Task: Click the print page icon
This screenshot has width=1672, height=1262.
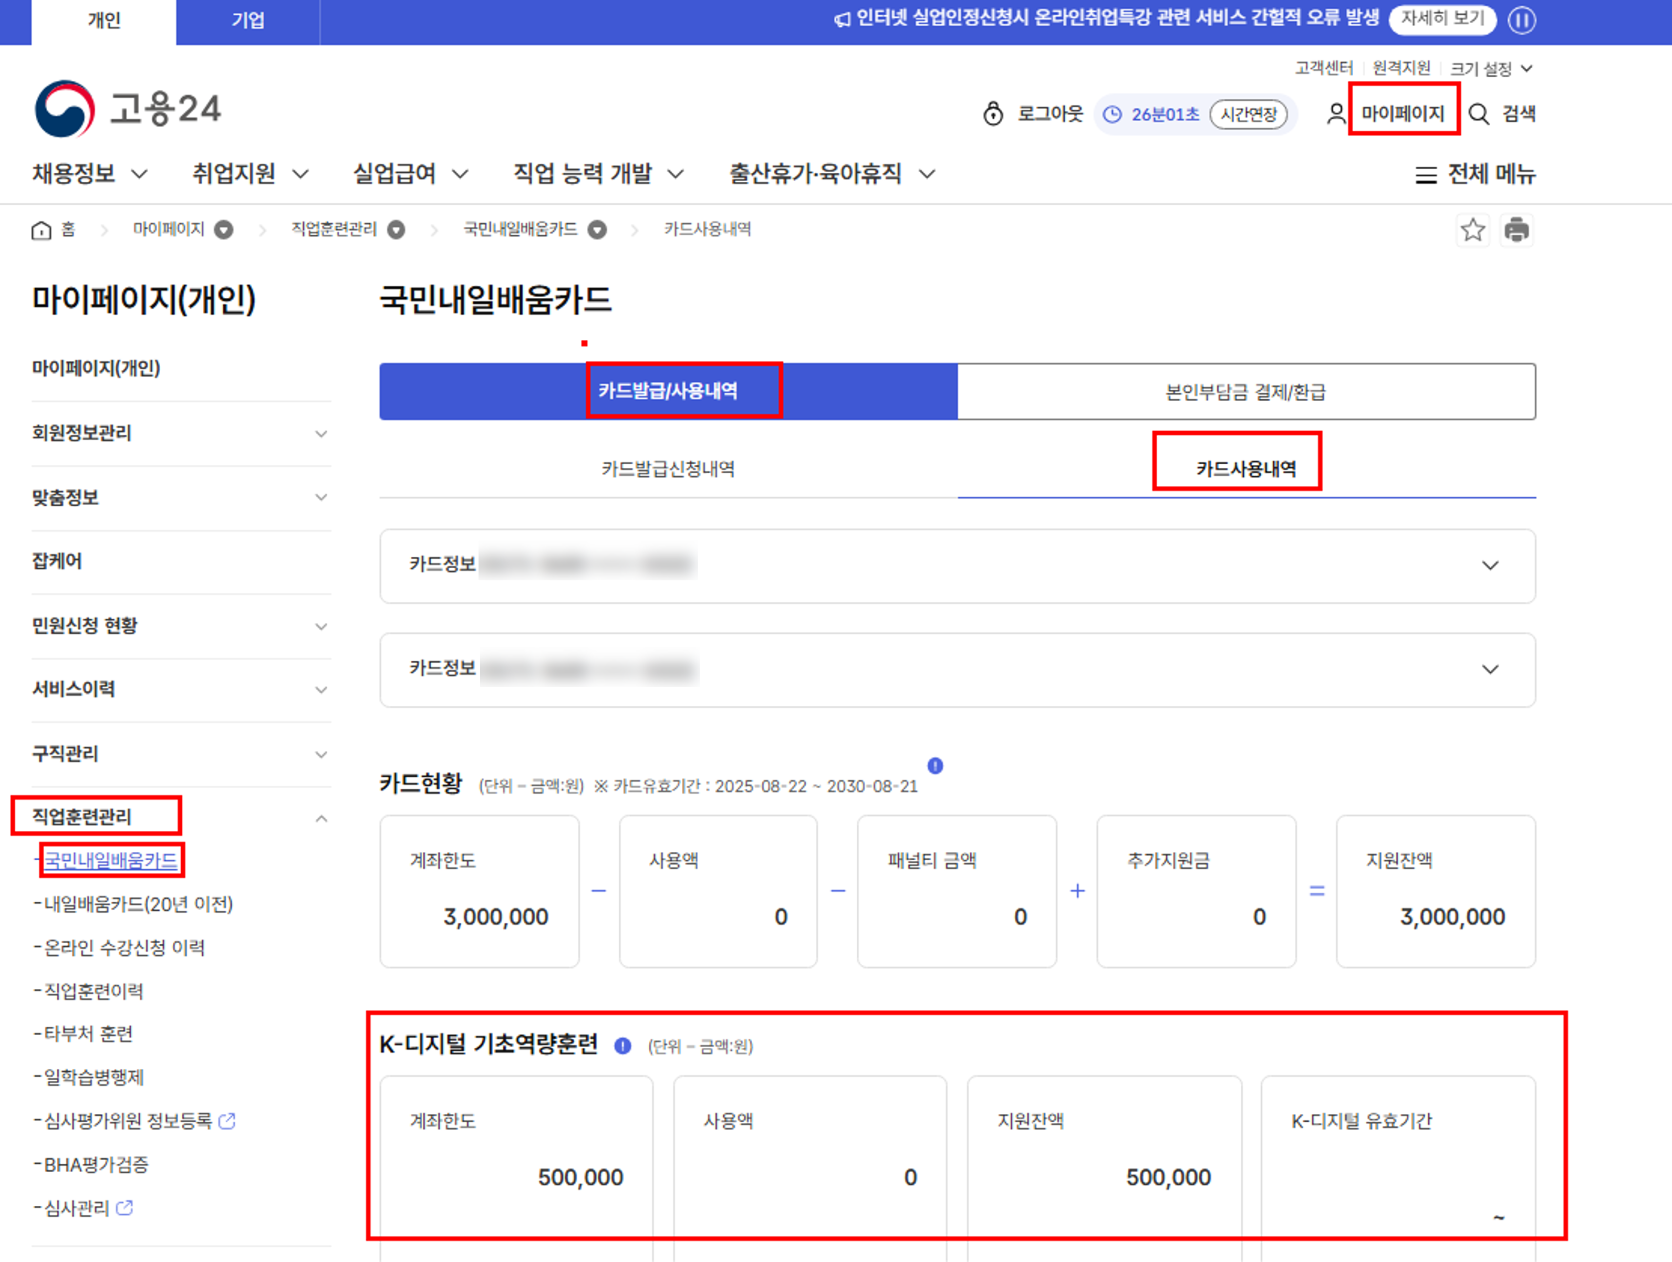Action: tap(1517, 230)
